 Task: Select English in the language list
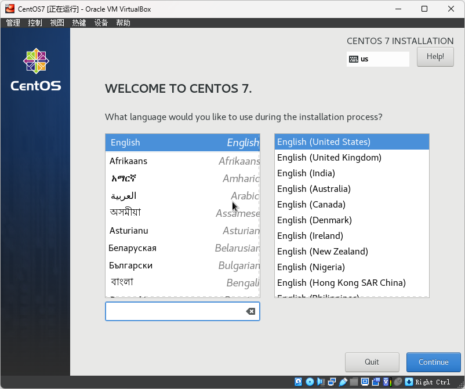click(x=183, y=143)
